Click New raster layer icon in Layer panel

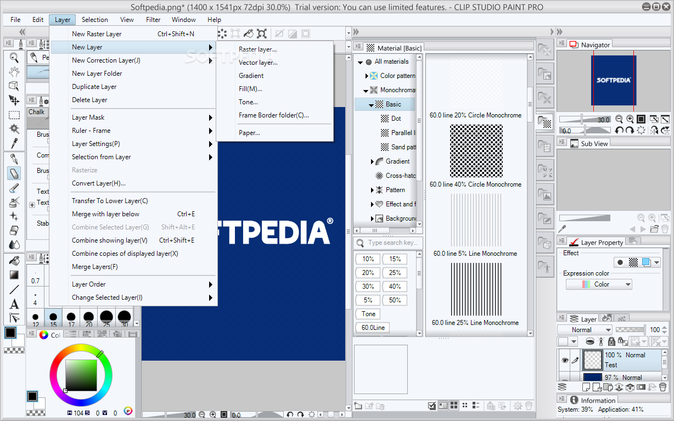click(x=586, y=387)
